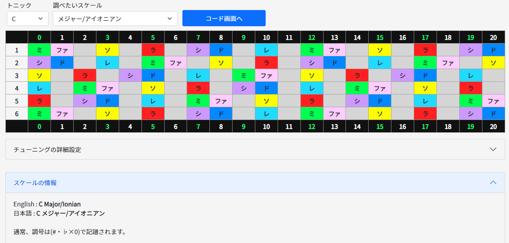Click the fret number 12 in top header
The height and width of the screenshot is (243, 509).
coord(312,37)
